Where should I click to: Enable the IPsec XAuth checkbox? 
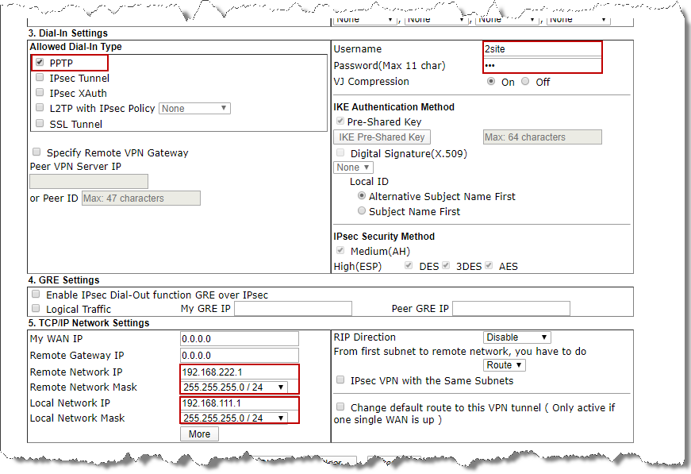click(x=40, y=93)
